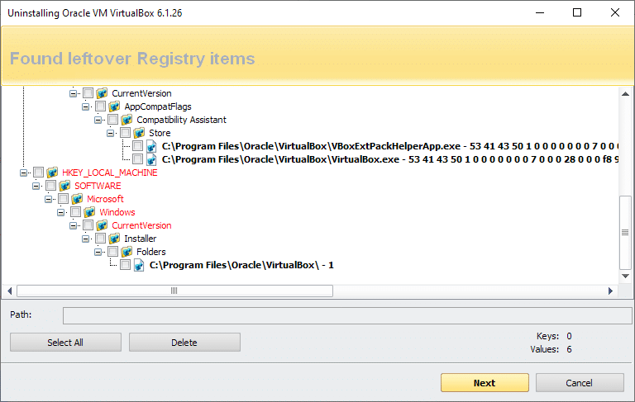Tick the Windows key checkbox
The height and width of the screenshot is (402, 635).
tap(76, 212)
